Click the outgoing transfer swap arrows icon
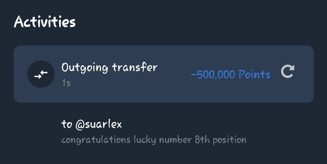This screenshot has height=164, width=327. (41, 75)
